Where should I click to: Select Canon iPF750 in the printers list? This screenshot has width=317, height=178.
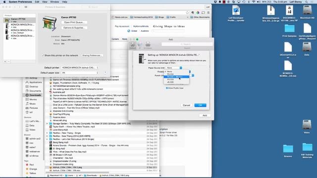(19, 20)
